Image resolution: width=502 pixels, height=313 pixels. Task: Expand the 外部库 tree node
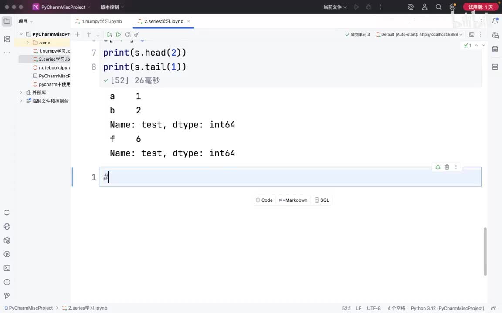tap(21, 93)
